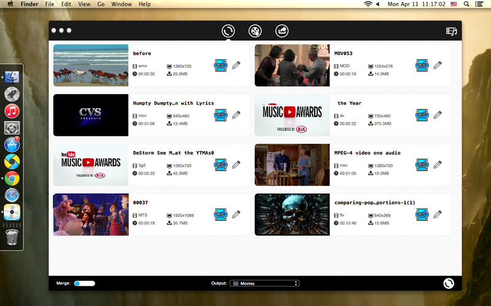Open App Store from the Dock
Image resolution: width=491 pixels, height=306 pixels.
(x=12, y=144)
